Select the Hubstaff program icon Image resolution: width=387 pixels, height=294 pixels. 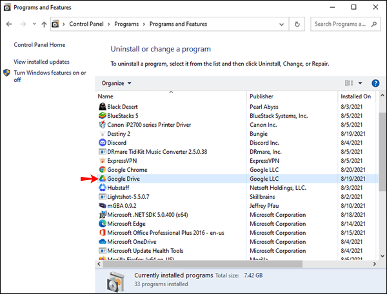(x=102, y=188)
